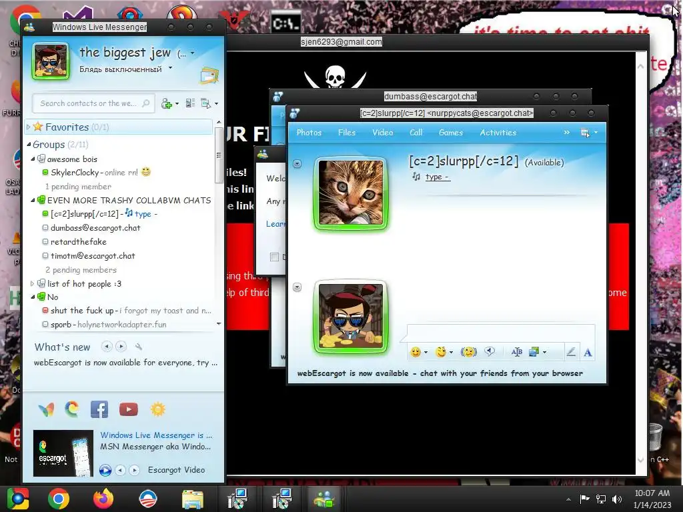Select contact timotm@escargot.chat

(93, 256)
